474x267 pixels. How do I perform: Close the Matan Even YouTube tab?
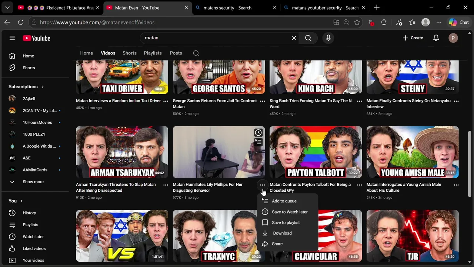(186, 7)
